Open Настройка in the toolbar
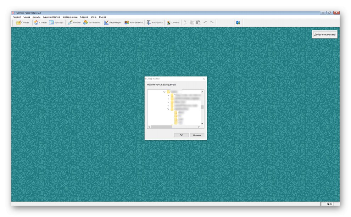 (x=155, y=23)
